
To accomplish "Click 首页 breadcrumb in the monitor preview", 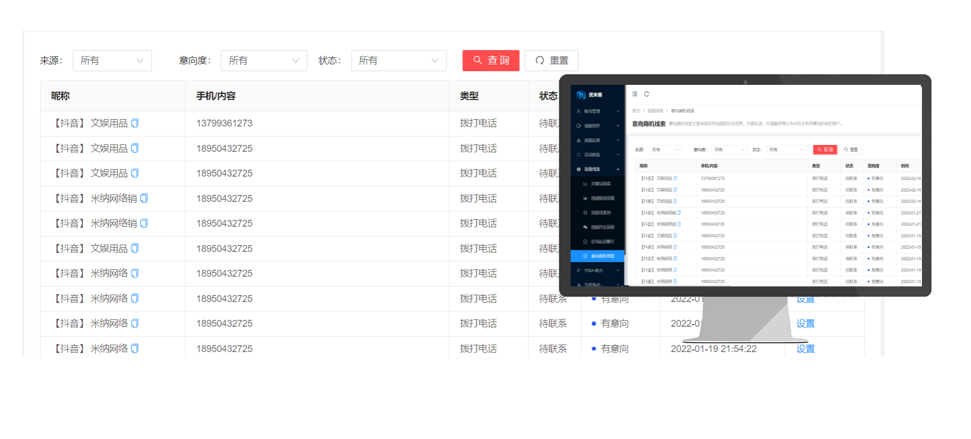I will pos(636,111).
